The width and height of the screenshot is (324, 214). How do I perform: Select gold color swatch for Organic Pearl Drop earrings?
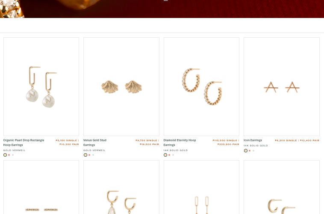point(5,155)
